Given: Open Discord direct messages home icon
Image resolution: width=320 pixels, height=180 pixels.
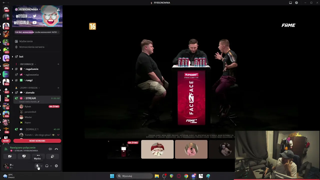Looking at the screenshot, I should tap(6, 9).
